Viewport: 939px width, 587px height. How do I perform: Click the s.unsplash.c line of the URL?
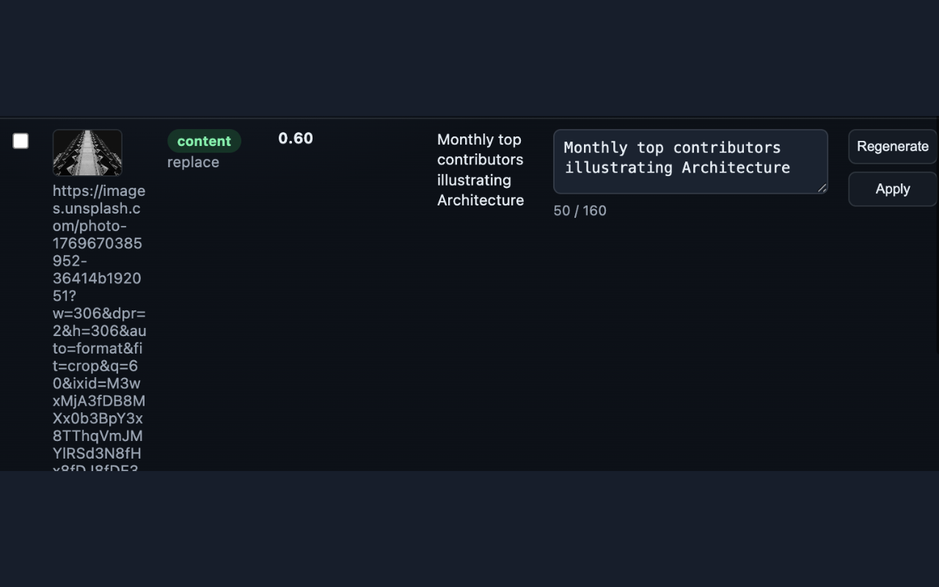(x=96, y=208)
